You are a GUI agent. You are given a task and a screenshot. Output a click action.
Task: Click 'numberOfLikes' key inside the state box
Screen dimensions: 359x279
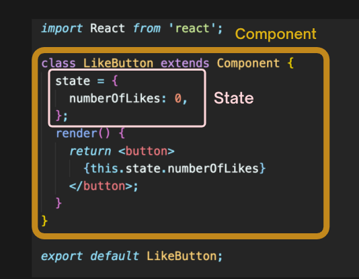coord(115,98)
